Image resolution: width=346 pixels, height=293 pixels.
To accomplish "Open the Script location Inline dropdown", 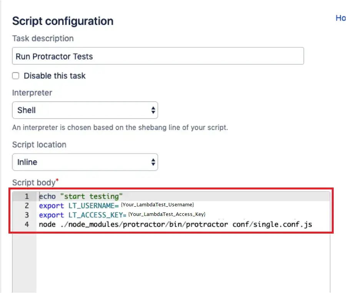I will click(x=85, y=162).
